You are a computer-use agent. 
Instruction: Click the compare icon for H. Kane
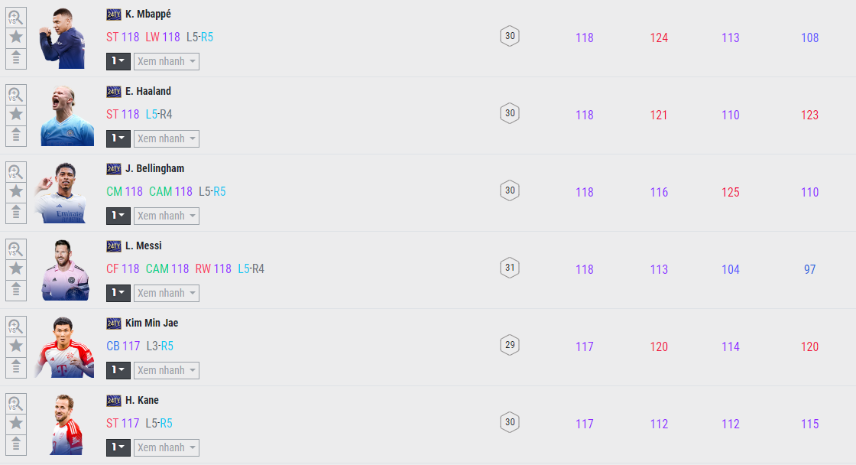pyautogui.click(x=16, y=403)
